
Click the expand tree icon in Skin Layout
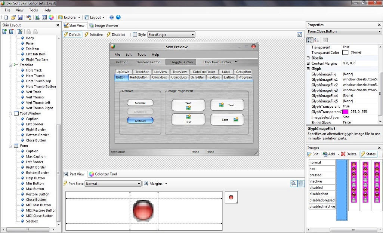pos(4,31)
